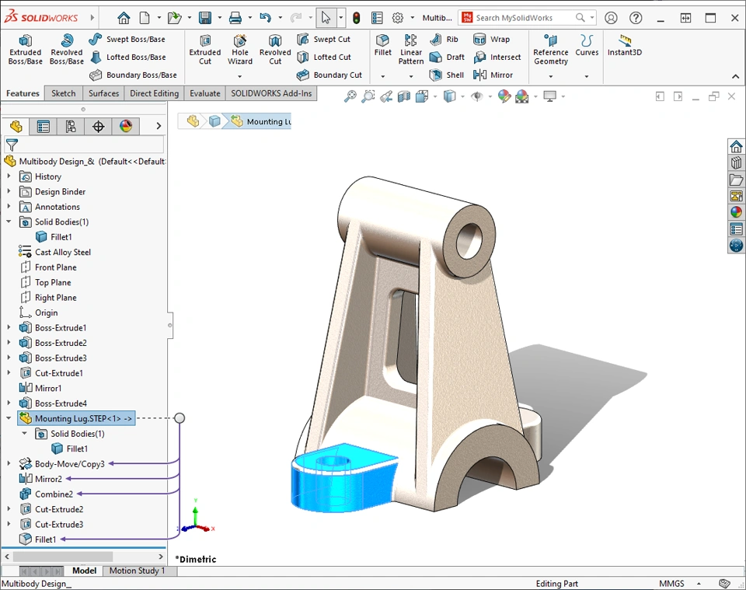
Task: Open the Fillet dropdown arrow
Action: [382, 76]
